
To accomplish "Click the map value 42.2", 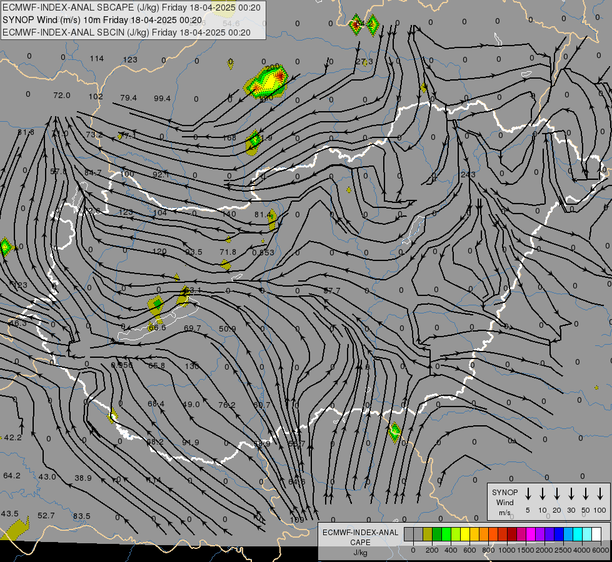I will [x=13, y=438].
